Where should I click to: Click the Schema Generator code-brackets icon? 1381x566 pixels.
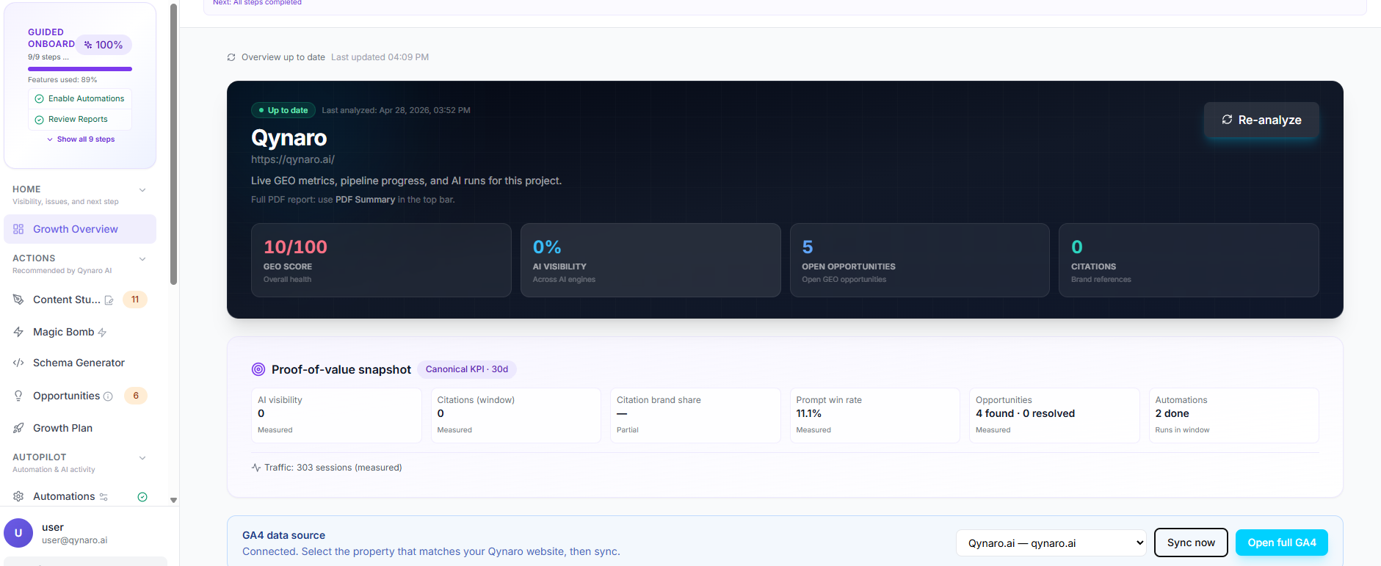point(18,363)
